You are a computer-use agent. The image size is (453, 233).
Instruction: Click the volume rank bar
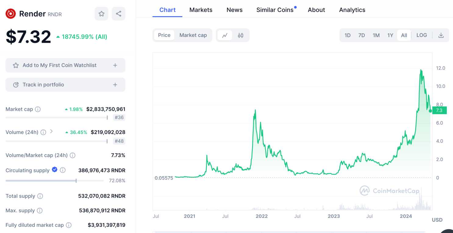pos(57,141)
